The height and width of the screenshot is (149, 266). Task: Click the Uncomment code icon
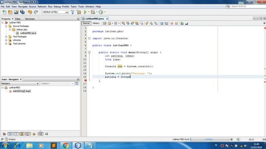coord(187,24)
